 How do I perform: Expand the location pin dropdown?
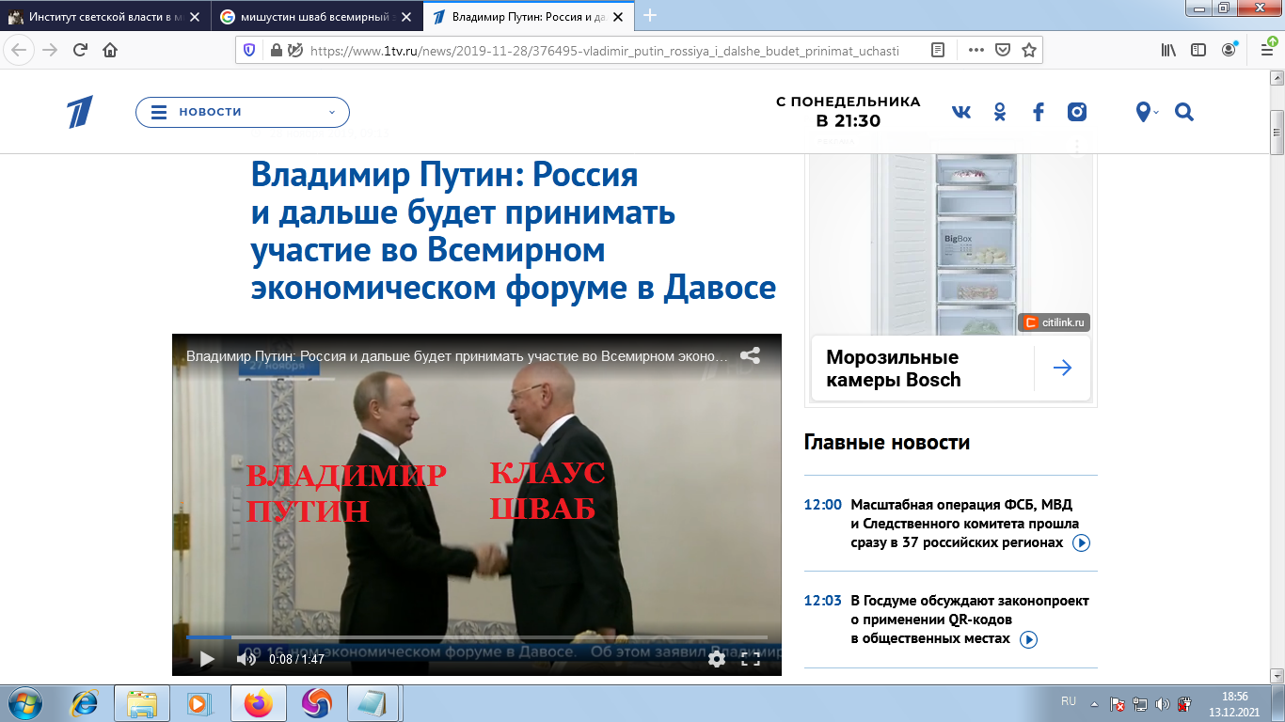pyautogui.click(x=1147, y=112)
